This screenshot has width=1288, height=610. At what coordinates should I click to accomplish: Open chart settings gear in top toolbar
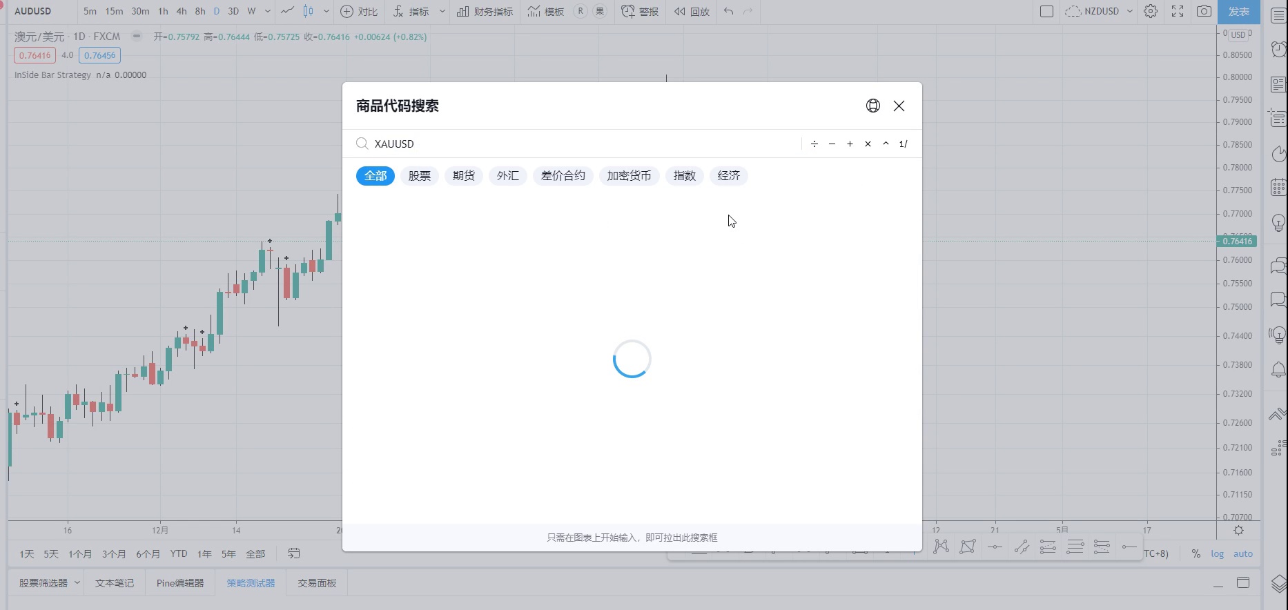click(x=1151, y=11)
